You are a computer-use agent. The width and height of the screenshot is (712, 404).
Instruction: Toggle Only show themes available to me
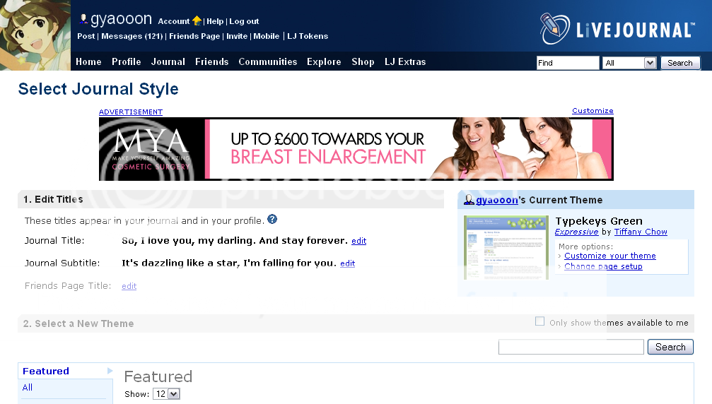point(540,321)
